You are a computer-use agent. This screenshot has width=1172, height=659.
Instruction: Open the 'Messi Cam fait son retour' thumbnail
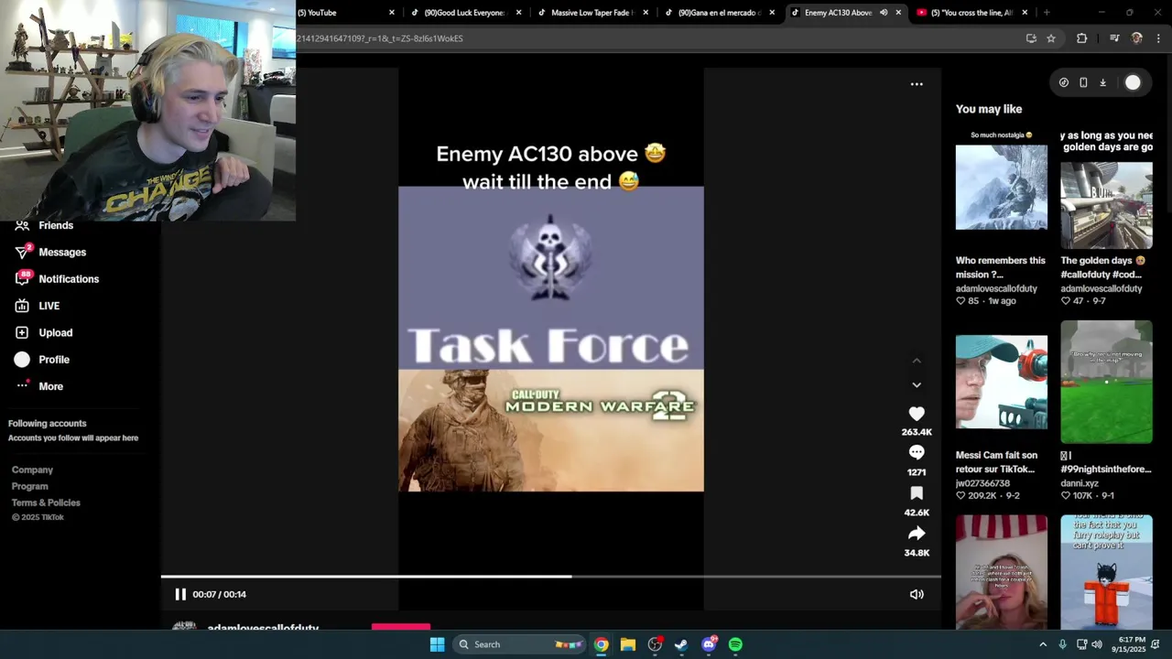[1002, 382]
